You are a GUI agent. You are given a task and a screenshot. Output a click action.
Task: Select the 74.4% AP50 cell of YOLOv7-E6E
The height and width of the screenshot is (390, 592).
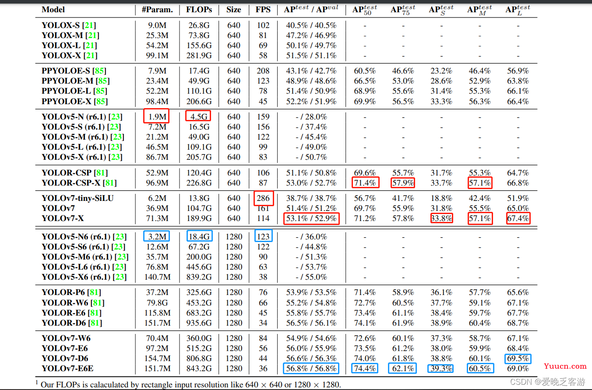pyautogui.click(x=365, y=368)
